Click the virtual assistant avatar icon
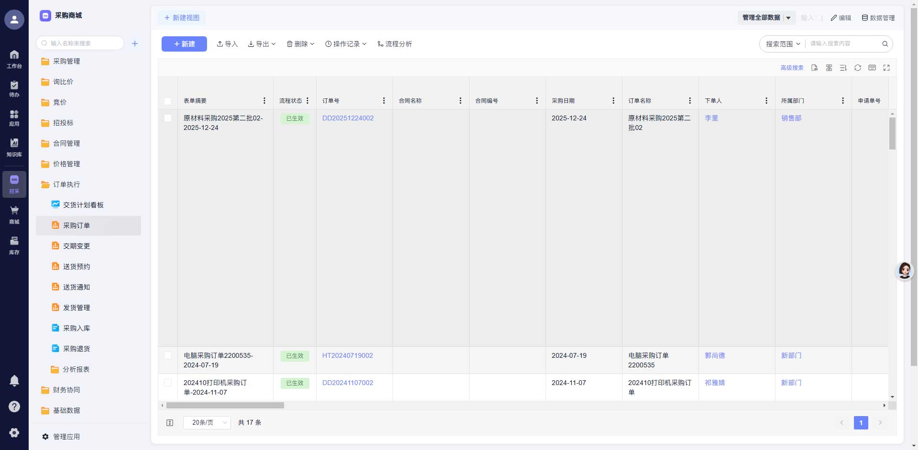Viewport: 918px width, 450px height. pos(904,271)
